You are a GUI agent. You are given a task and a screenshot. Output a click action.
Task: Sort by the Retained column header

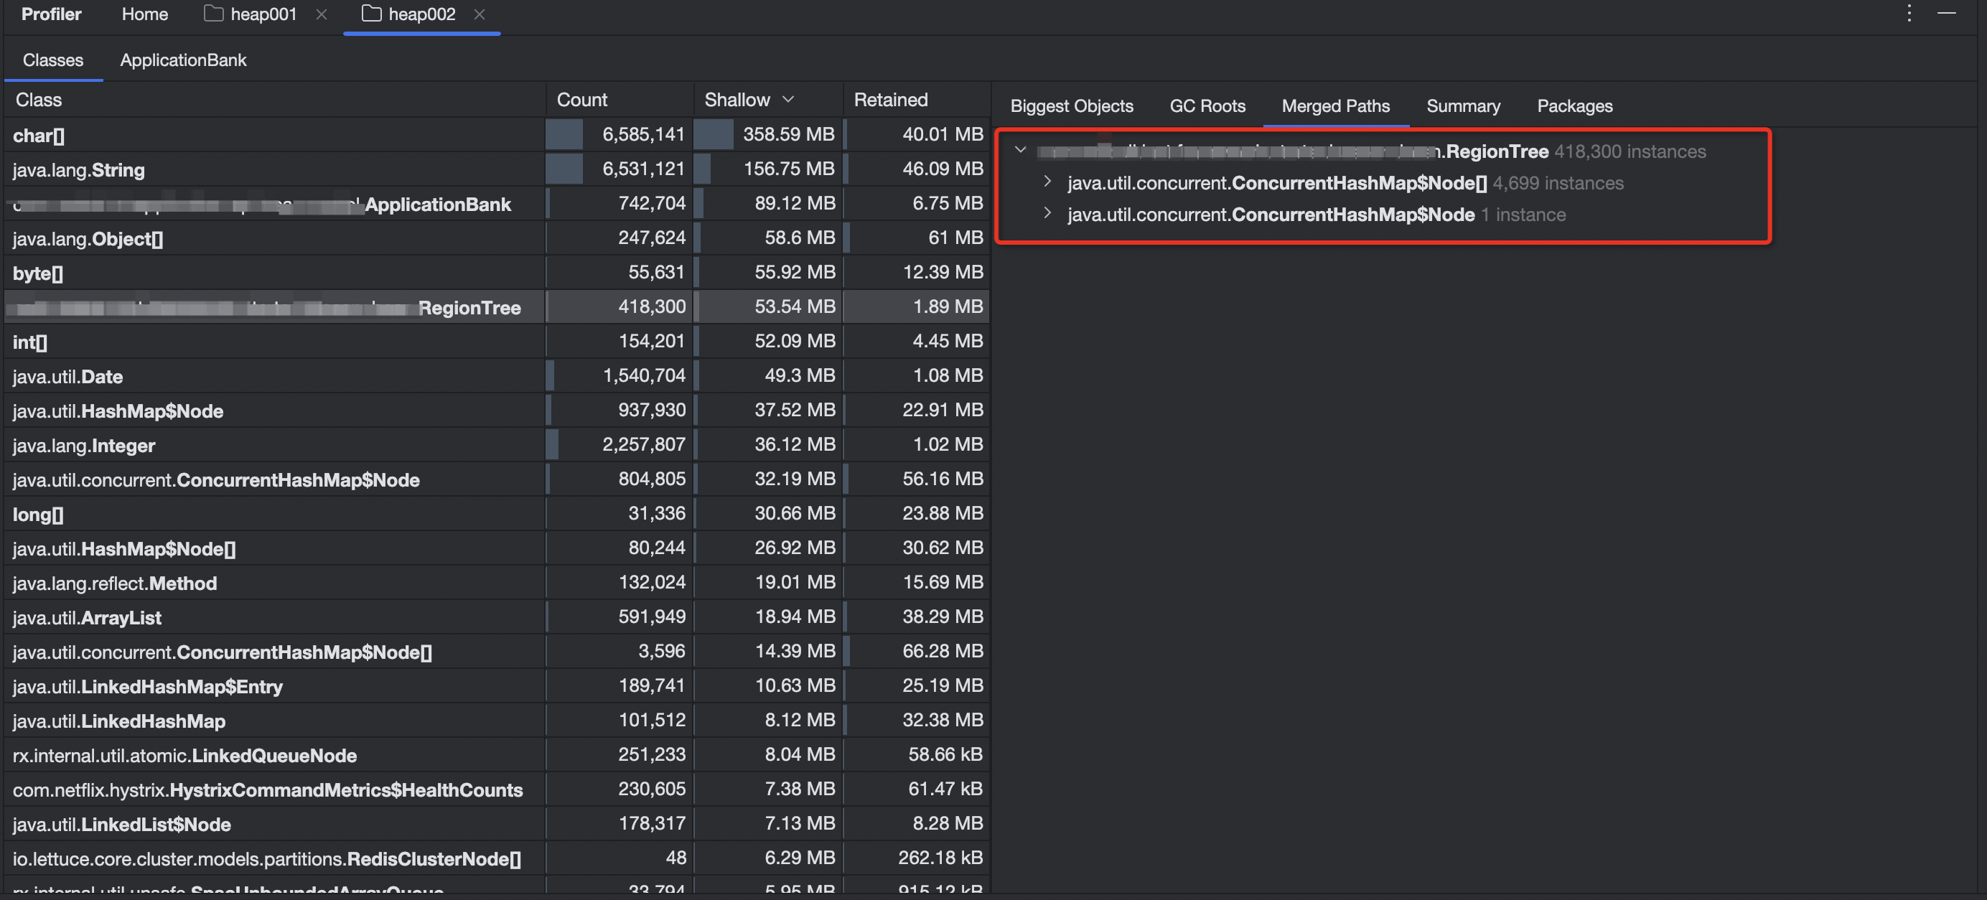(x=890, y=100)
